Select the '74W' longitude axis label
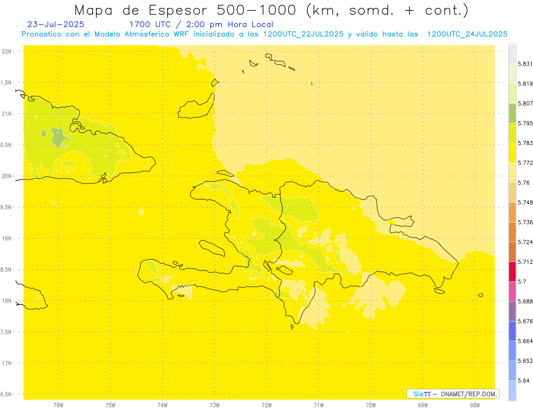The width and height of the screenshot is (533, 411). coord(163,405)
